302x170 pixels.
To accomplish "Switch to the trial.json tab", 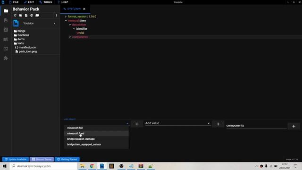I will (74, 8).
